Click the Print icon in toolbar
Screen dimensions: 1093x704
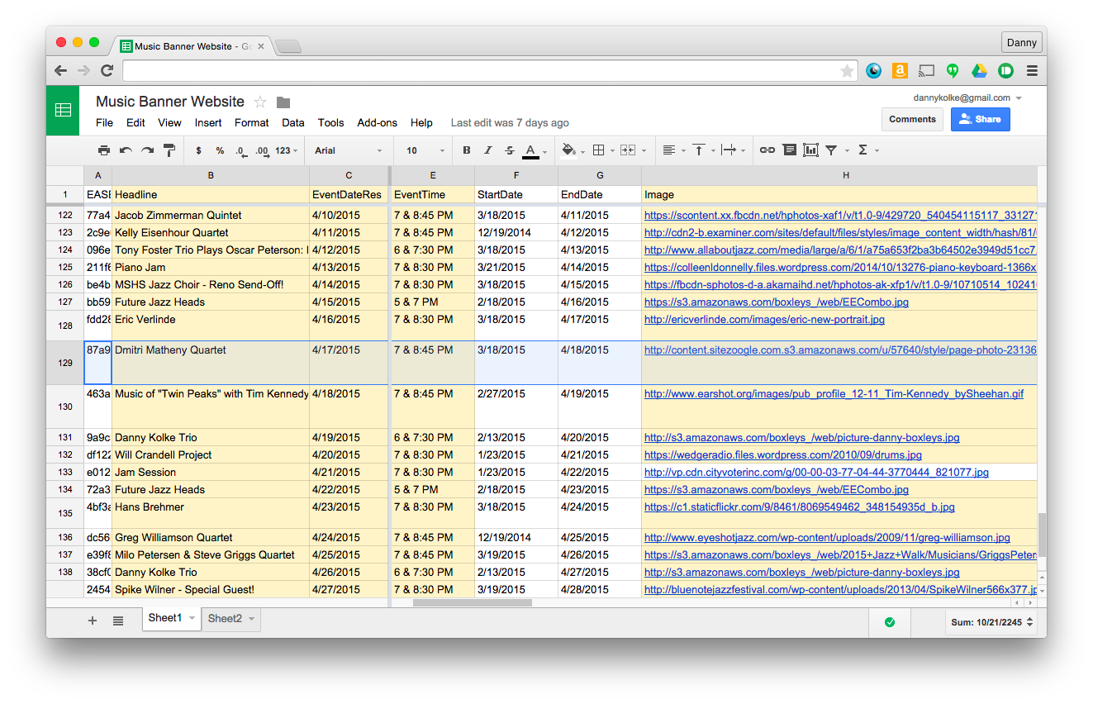pyautogui.click(x=104, y=150)
